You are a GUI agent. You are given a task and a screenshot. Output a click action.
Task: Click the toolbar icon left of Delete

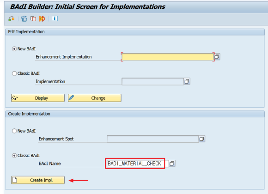tap(12, 18)
